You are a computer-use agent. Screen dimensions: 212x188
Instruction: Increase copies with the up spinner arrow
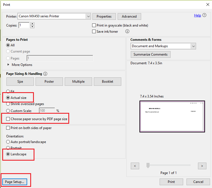[32, 24]
